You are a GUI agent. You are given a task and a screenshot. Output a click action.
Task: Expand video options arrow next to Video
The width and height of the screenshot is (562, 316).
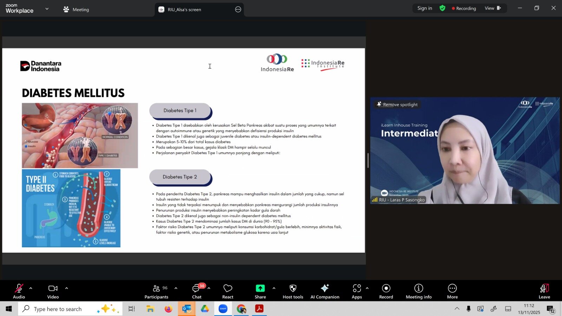click(66, 288)
